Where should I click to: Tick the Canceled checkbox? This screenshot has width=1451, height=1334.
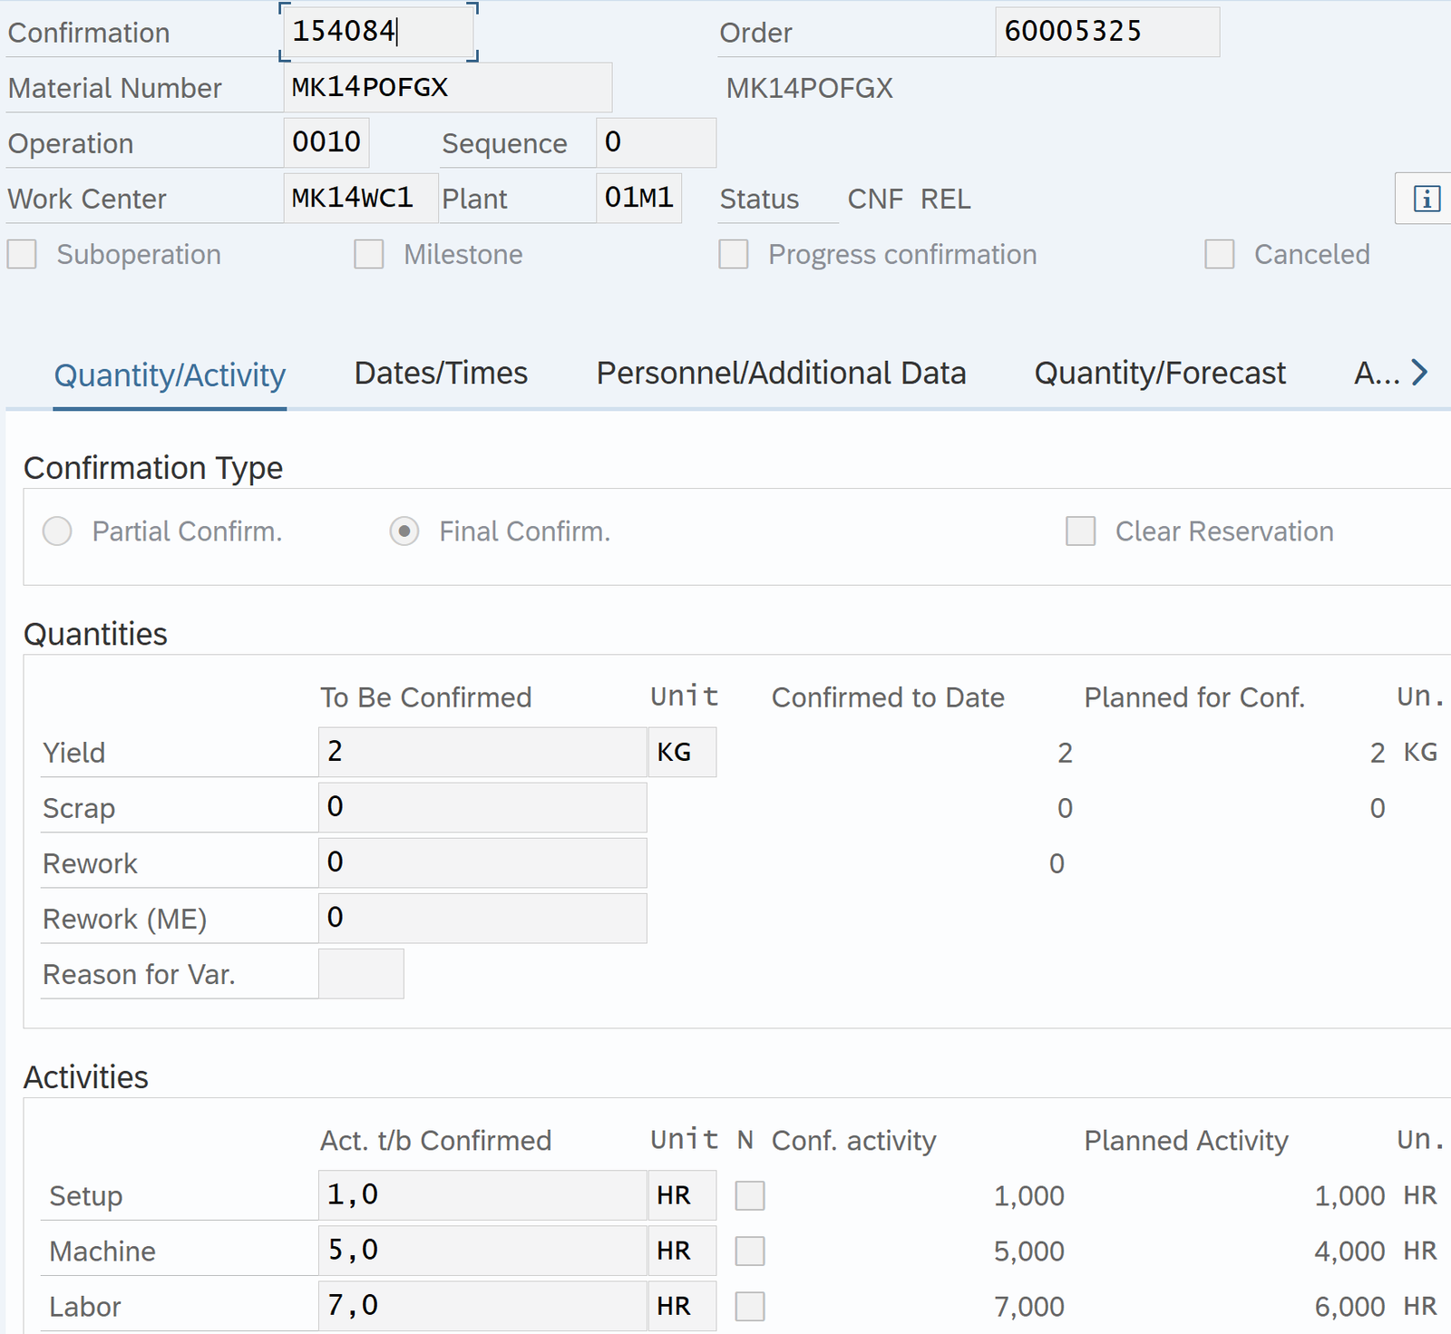(x=1219, y=255)
